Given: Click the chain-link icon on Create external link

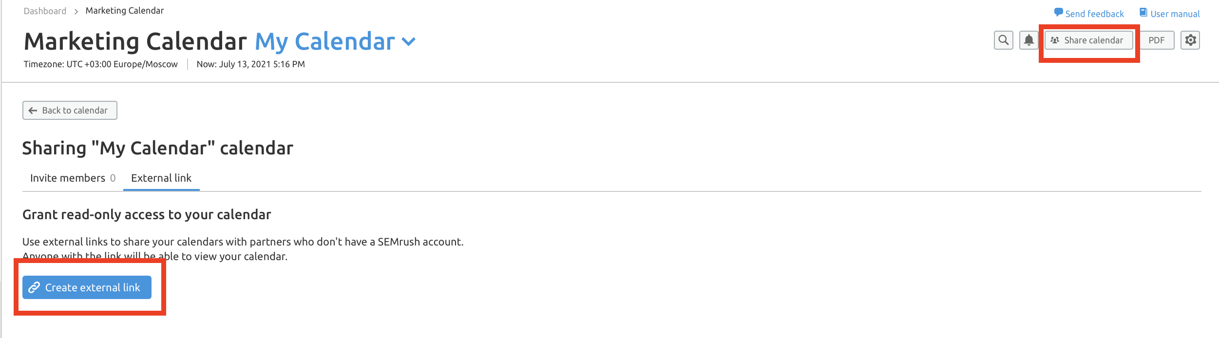Looking at the screenshot, I should (34, 288).
